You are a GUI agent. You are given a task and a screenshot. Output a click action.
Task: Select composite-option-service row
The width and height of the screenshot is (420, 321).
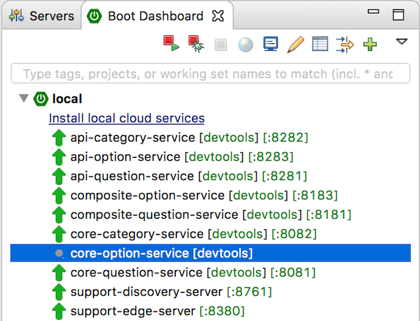(x=210, y=196)
